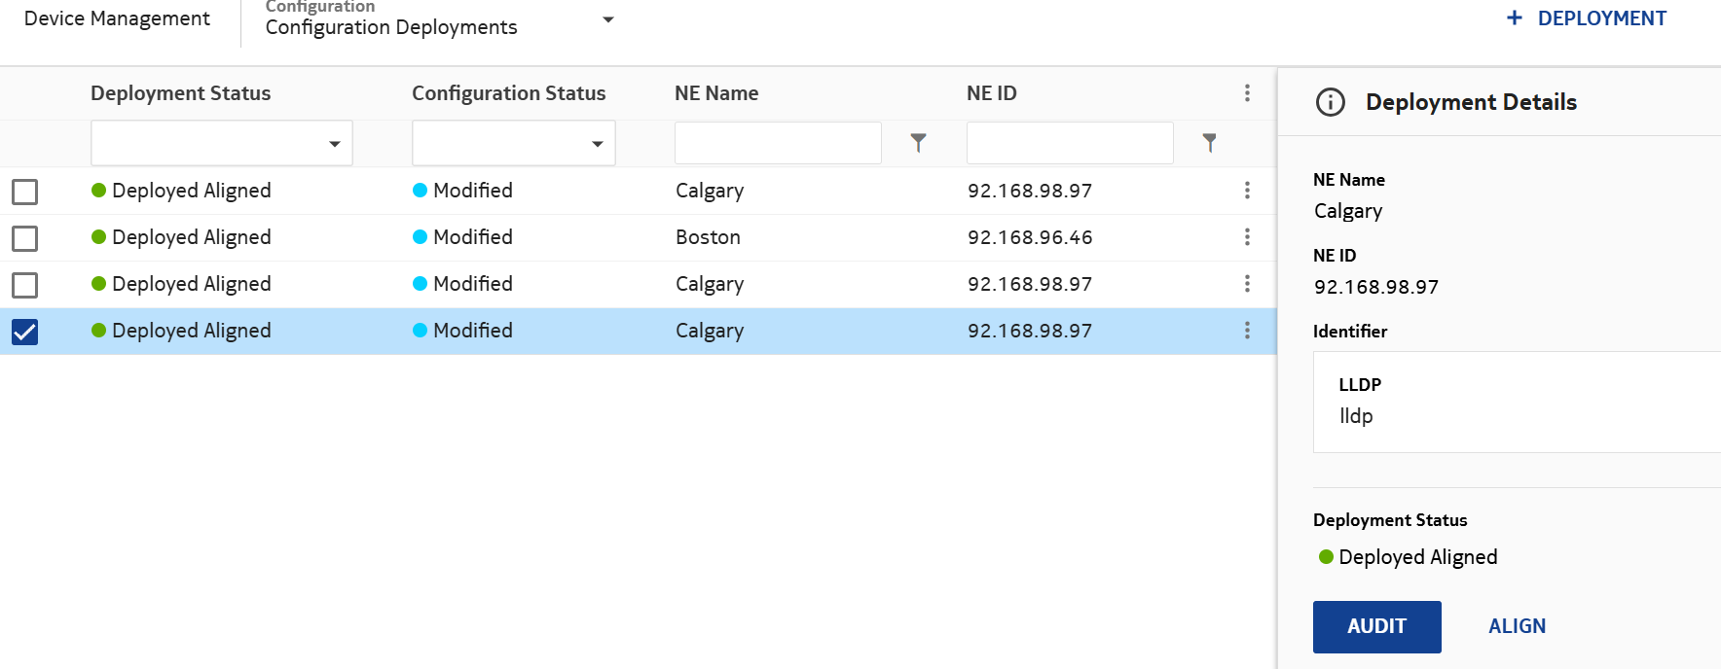Click the ALIGN button
Image resolution: width=1721 pixels, height=669 pixels.
tap(1517, 626)
